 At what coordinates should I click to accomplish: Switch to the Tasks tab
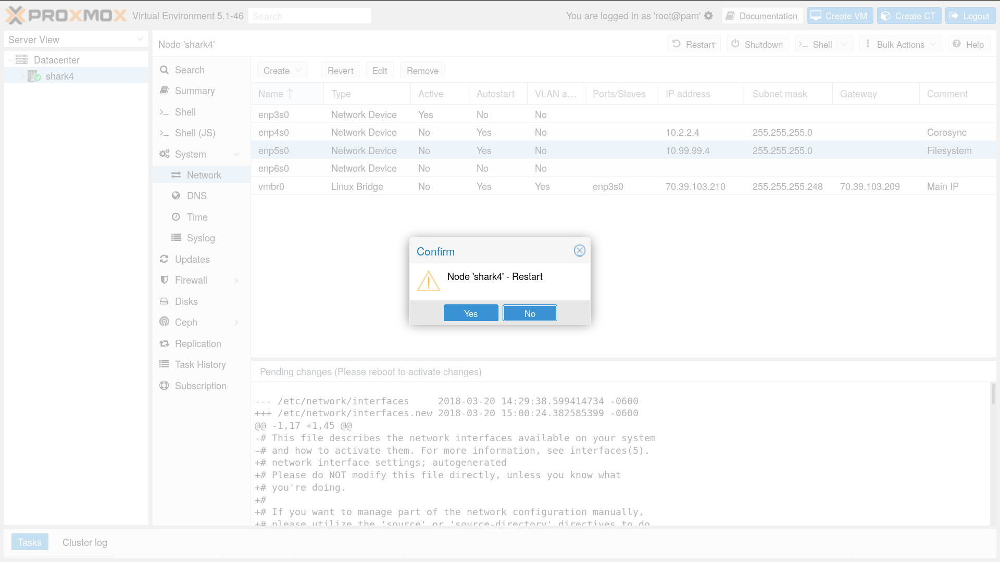coord(30,542)
